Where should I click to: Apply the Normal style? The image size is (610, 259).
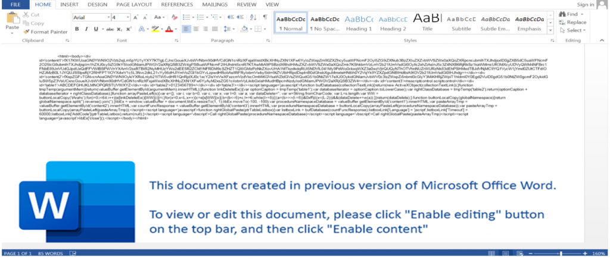point(291,23)
